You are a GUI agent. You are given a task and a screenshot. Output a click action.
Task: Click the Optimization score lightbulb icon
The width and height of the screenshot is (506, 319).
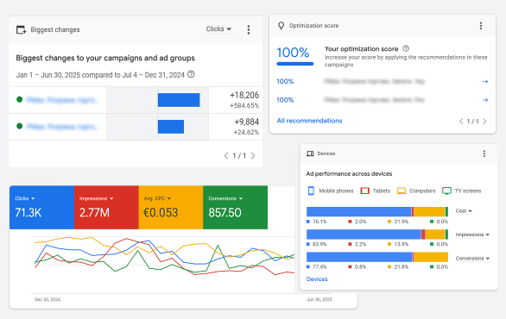pyautogui.click(x=281, y=26)
